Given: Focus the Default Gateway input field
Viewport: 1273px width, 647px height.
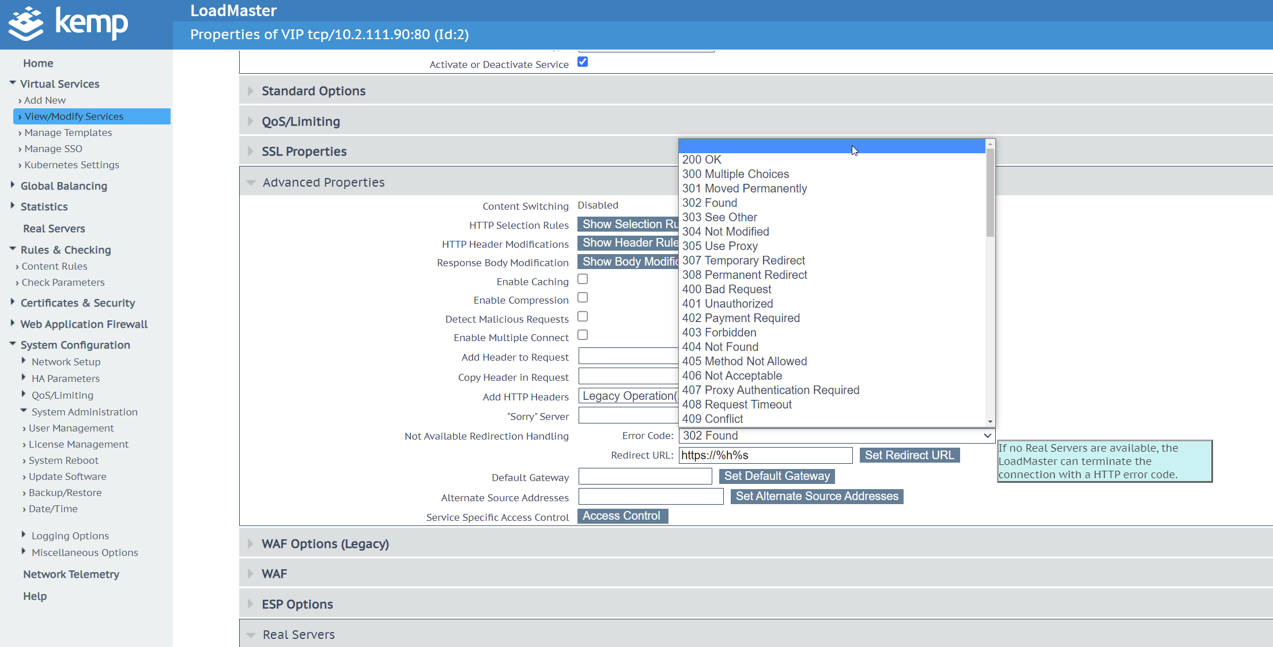Looking at the screenshot, I should point(645,476).
